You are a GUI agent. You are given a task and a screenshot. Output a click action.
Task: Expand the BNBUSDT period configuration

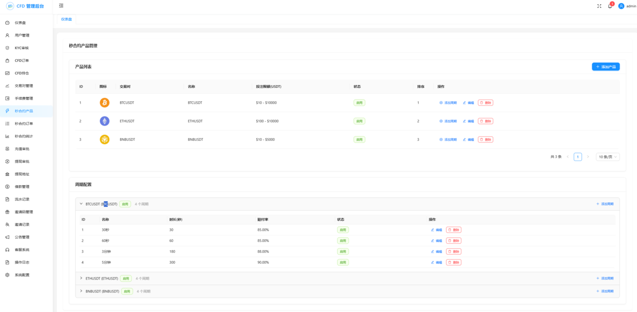pyautogui.click(x=81, y=291)
